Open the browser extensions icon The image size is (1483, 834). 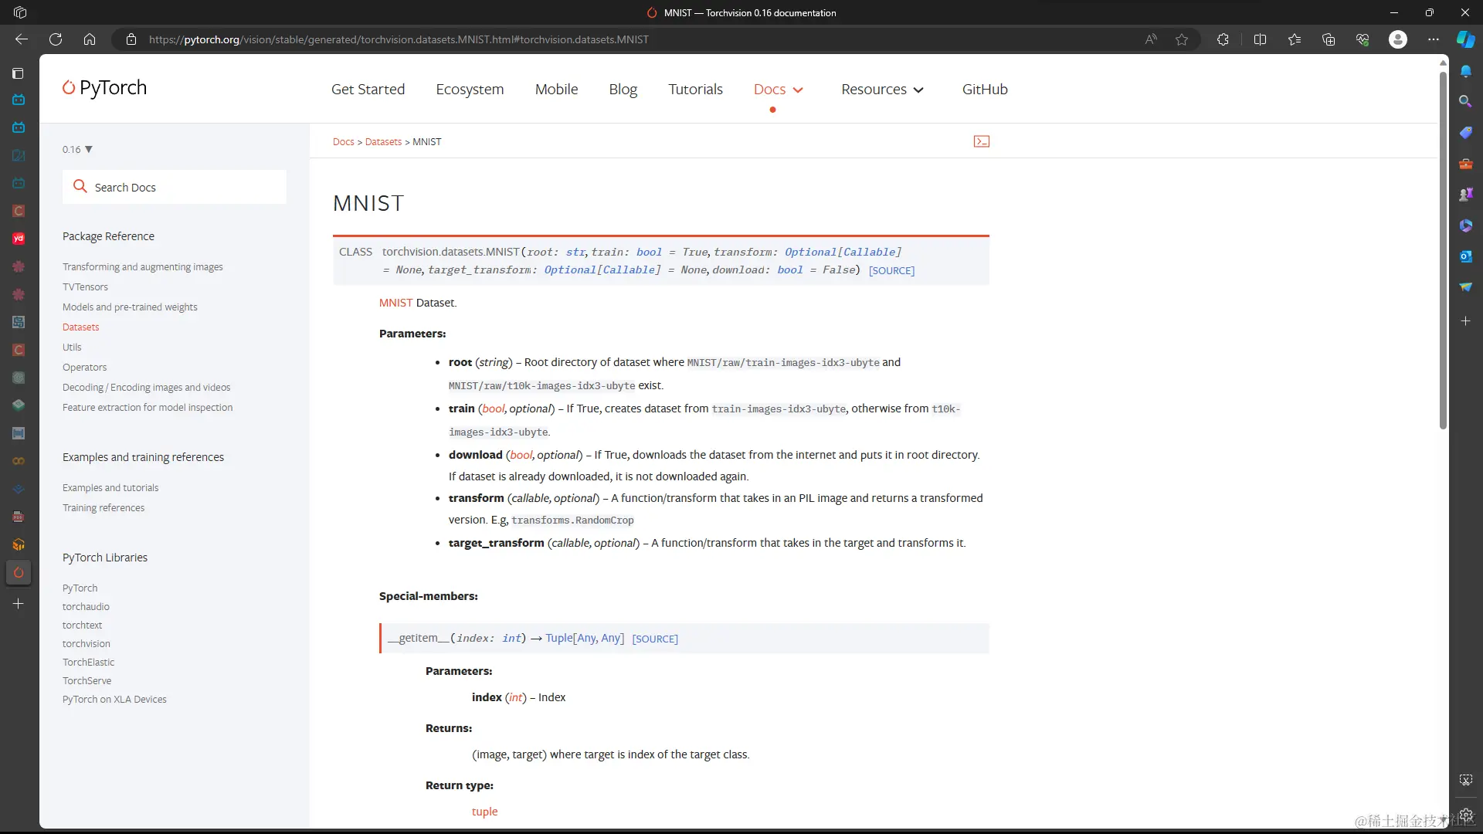point(1223,39)
